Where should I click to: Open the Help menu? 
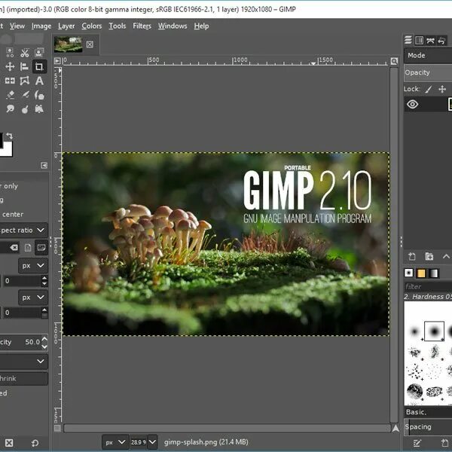pos(201,26)
